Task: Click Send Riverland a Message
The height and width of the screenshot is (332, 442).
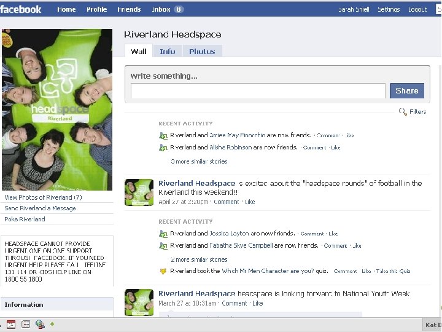Action: click(40, 208)
